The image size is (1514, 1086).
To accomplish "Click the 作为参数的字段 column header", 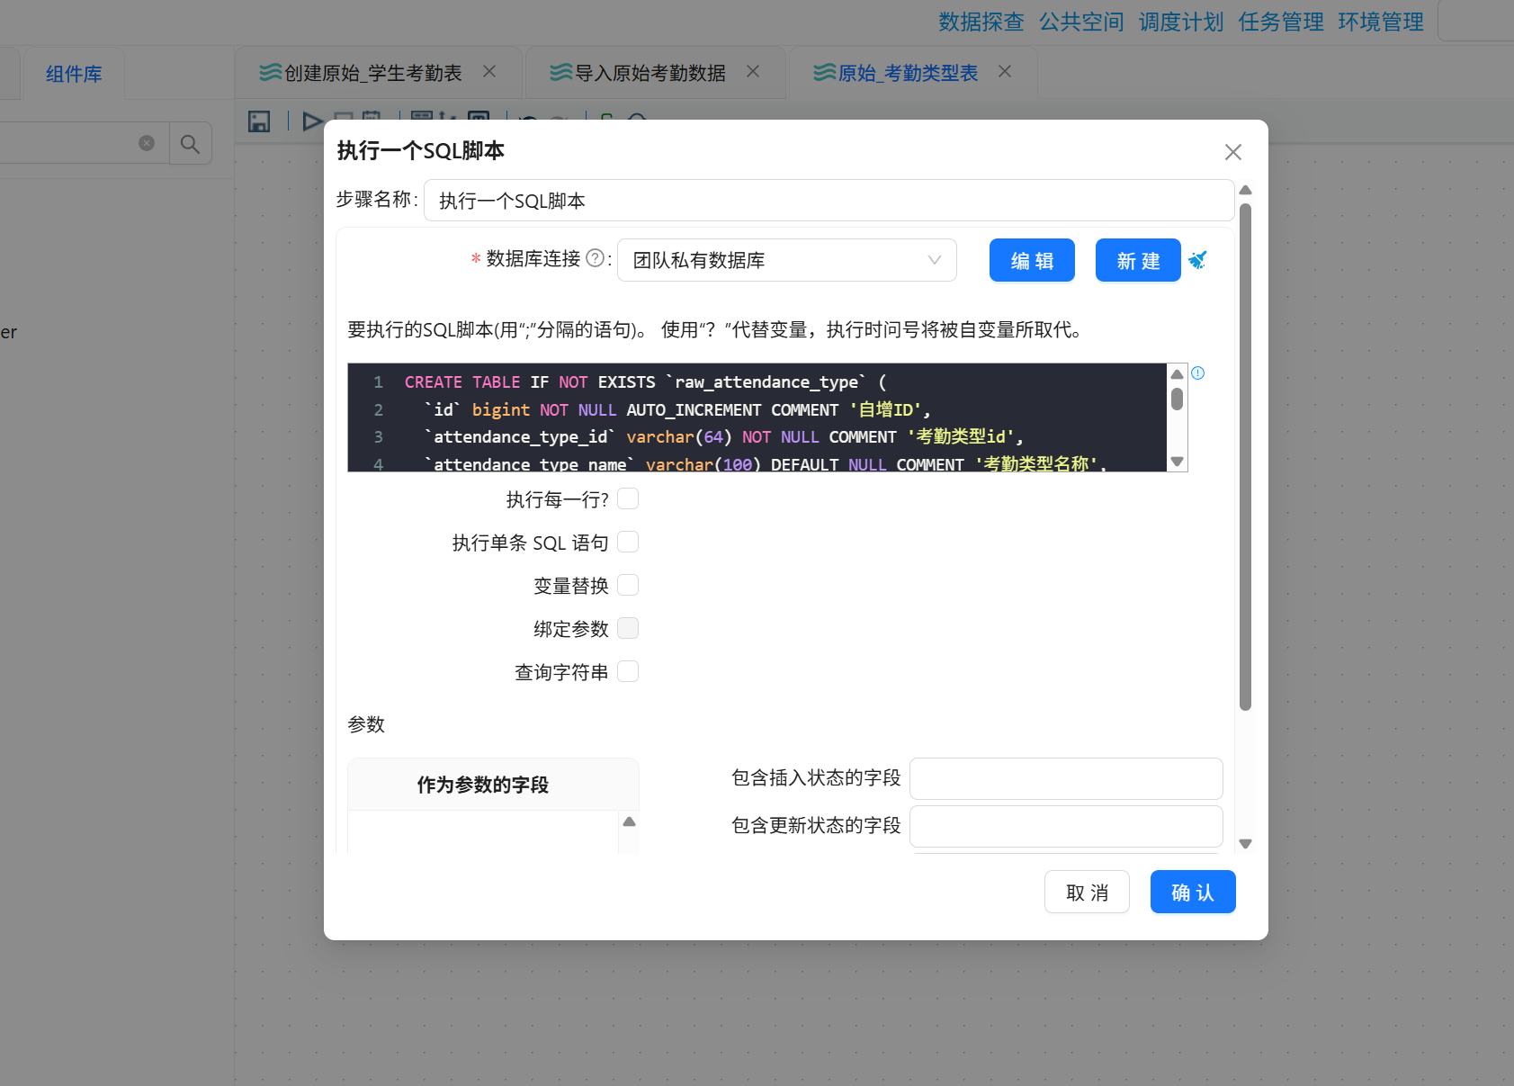I will (493, 785).
